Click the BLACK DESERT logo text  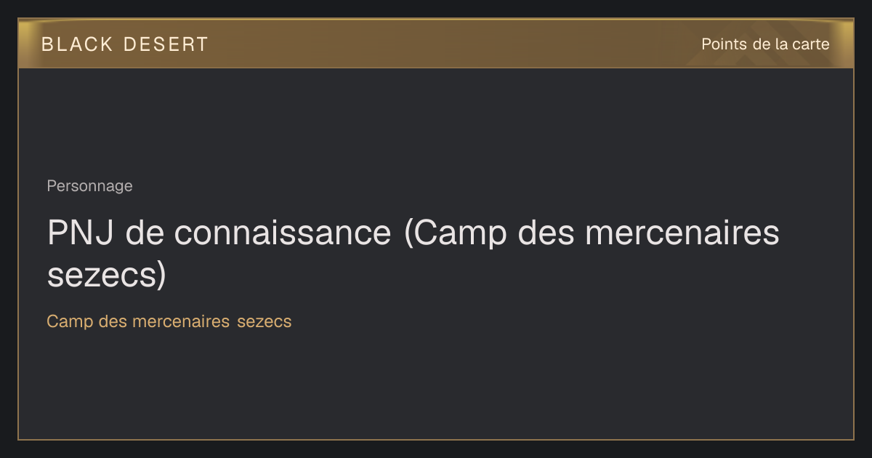coord(125,44)
